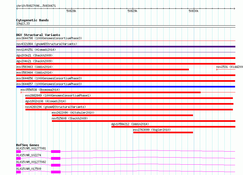Open esv3556538 (Boomsma2014) variant label
This screenshot has width=243, height=175.
click(x=40, y=90)
